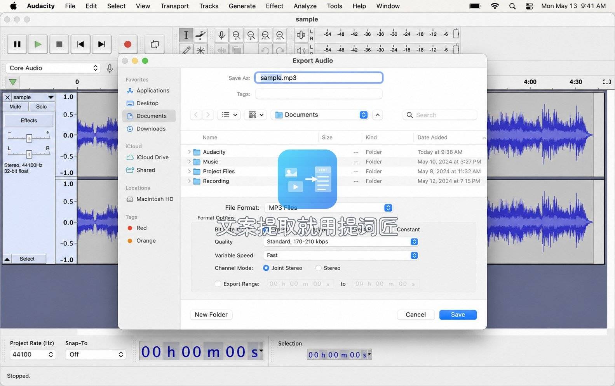Open the Analyze menu
The width and height of the screenshot is (615, 386).
click(305, 6)
